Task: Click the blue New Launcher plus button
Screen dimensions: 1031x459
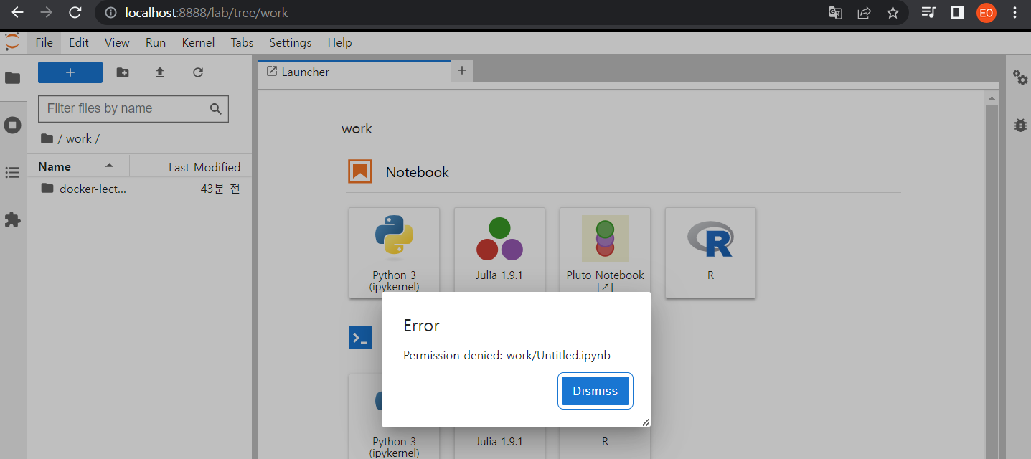Action: (70, 72)
